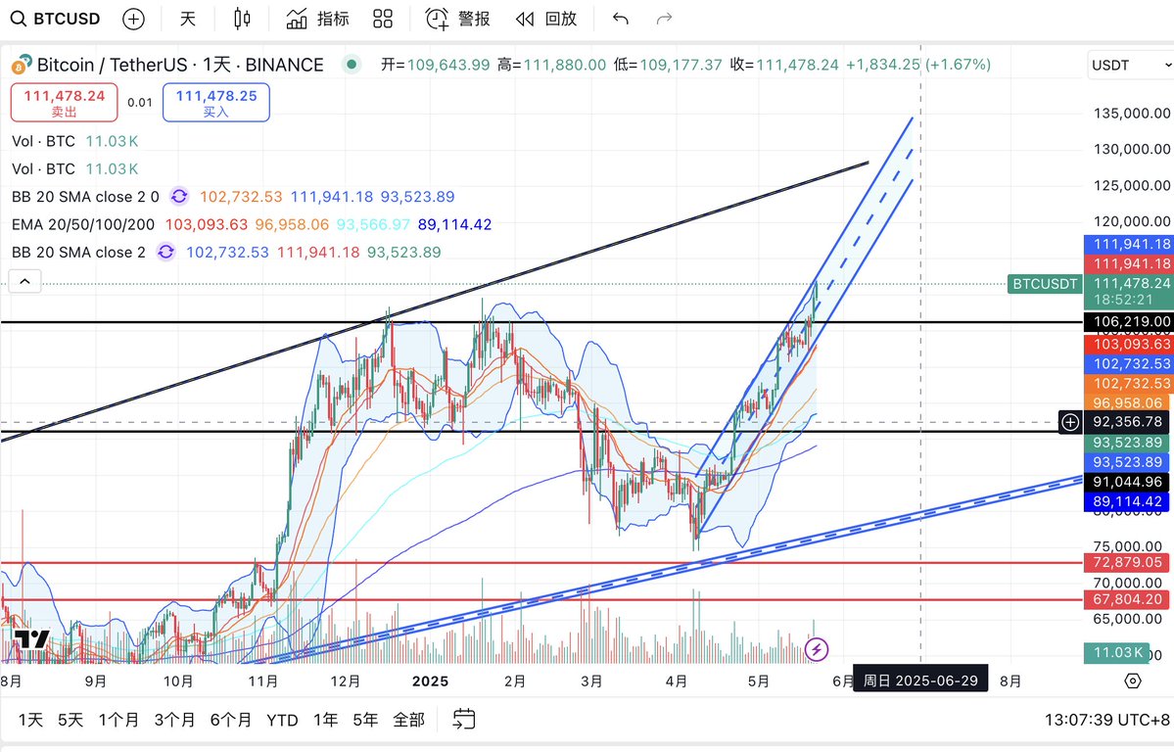
Task: Create an alert with the 警报 button
Action: pos(457,19)
